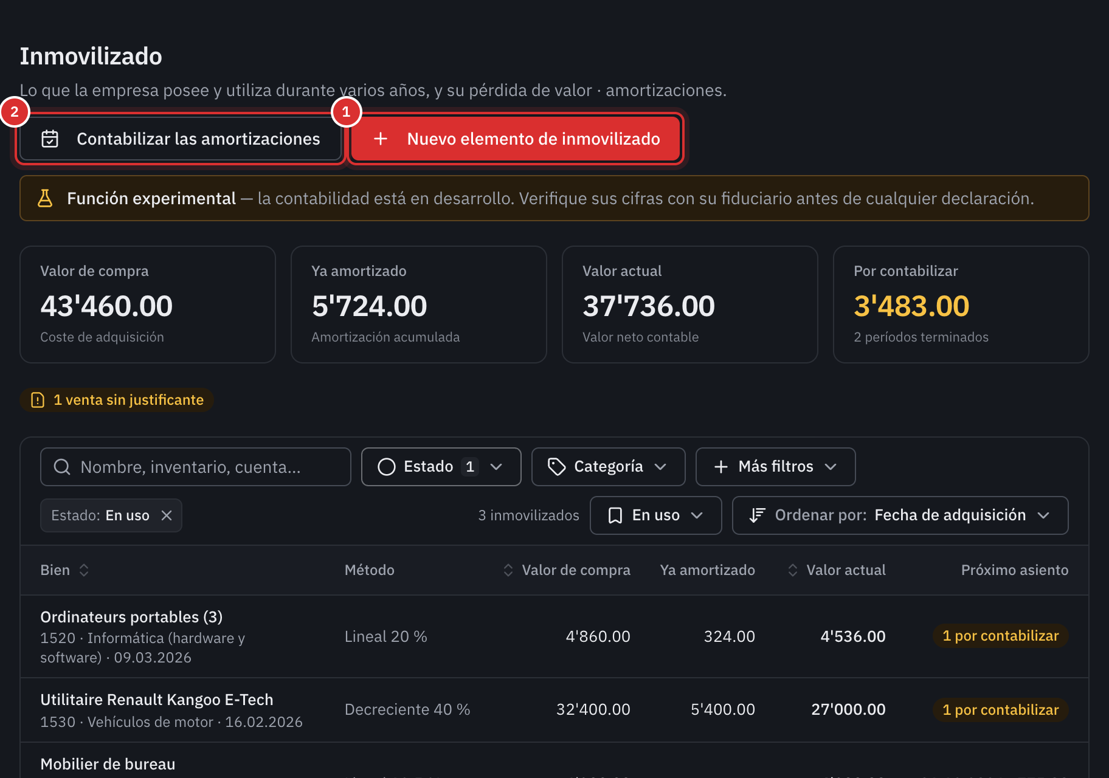Click the plus icon in Más filtros
1109x778 pixels.
point(721,467)
